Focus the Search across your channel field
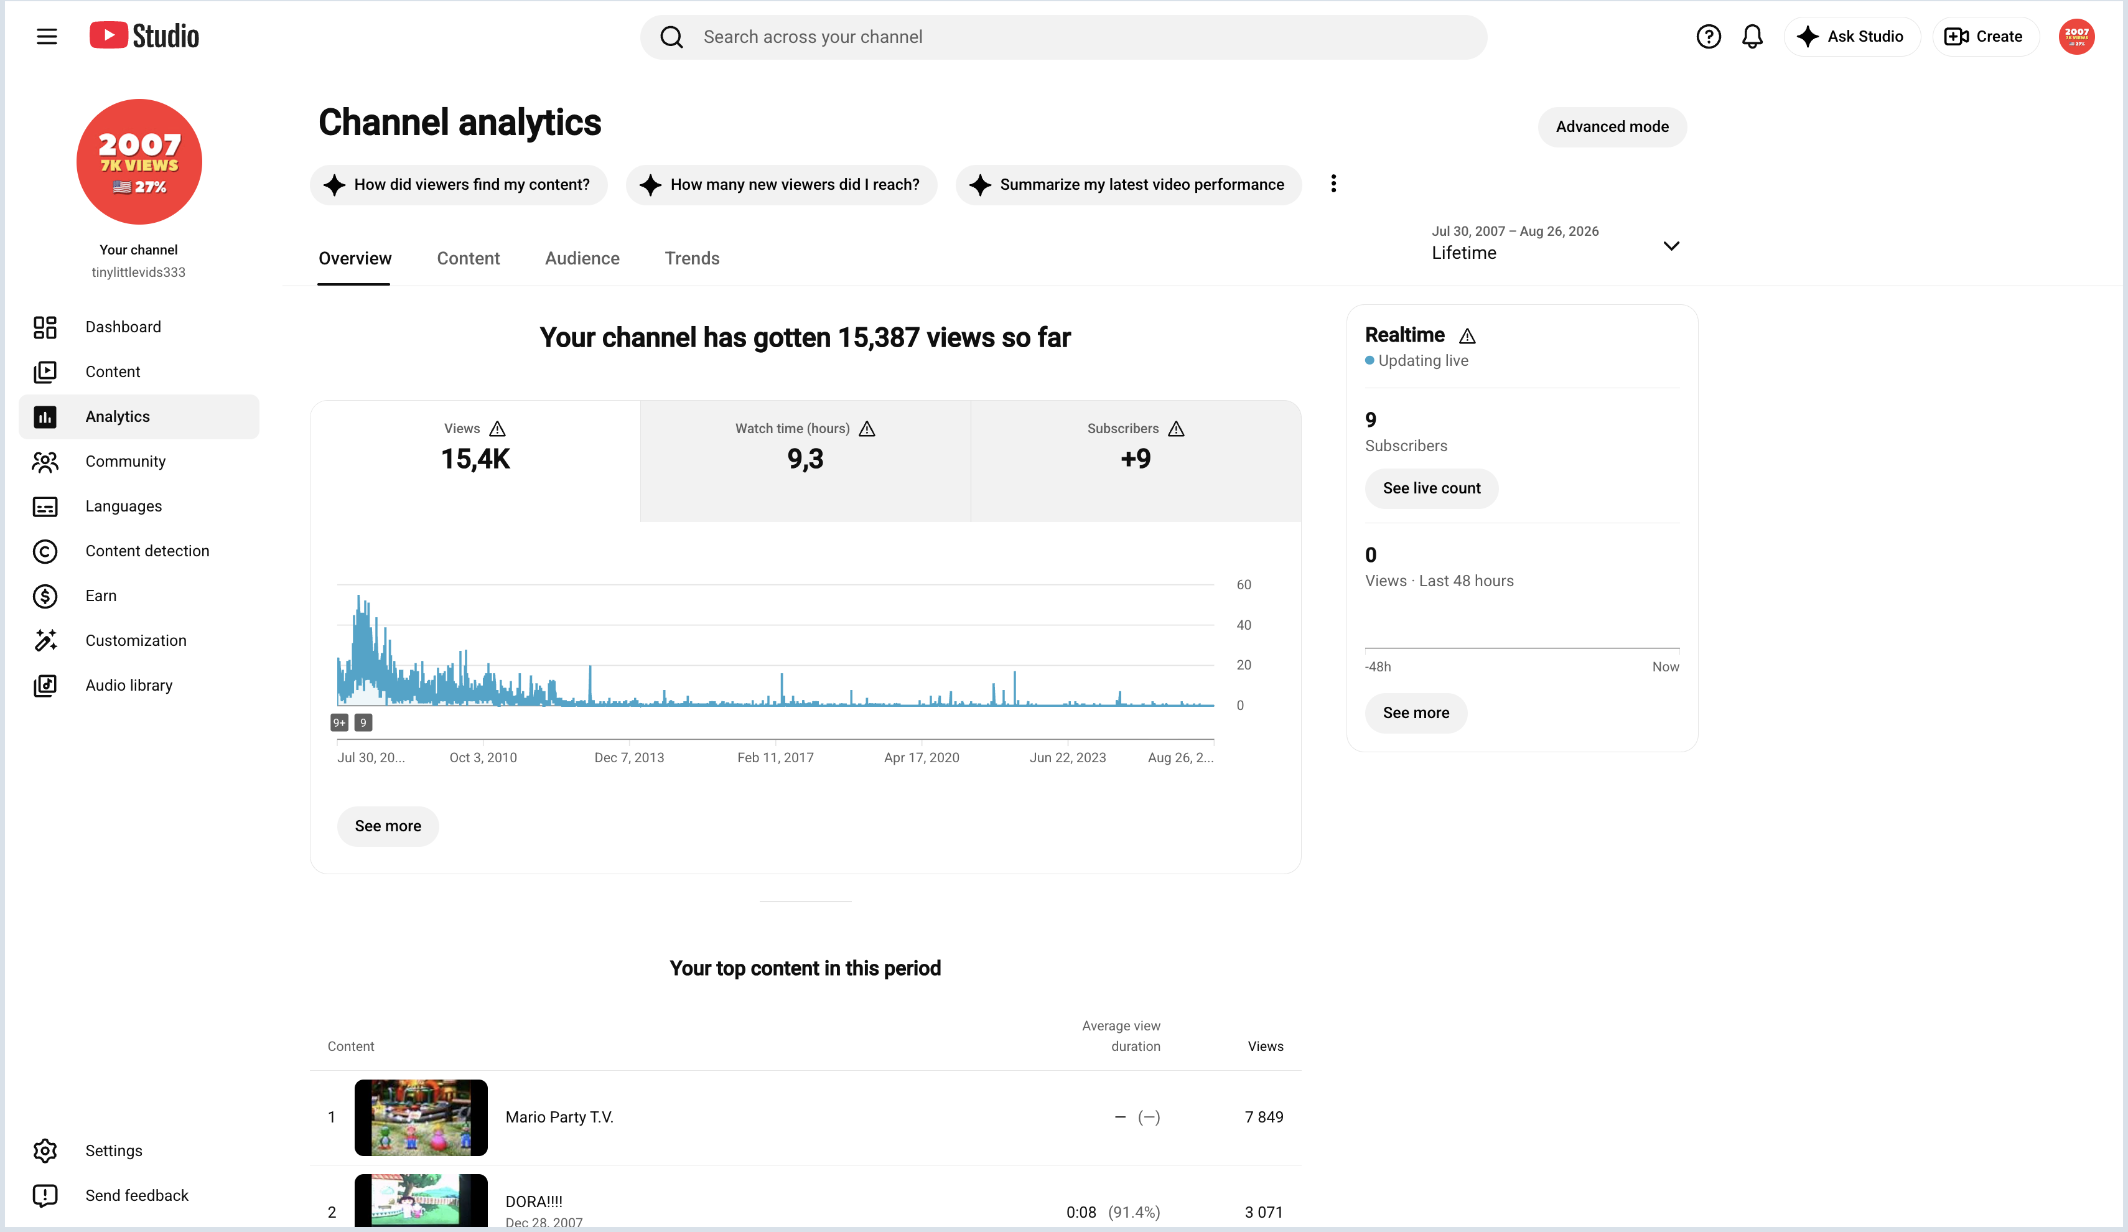 [1063, 37]
